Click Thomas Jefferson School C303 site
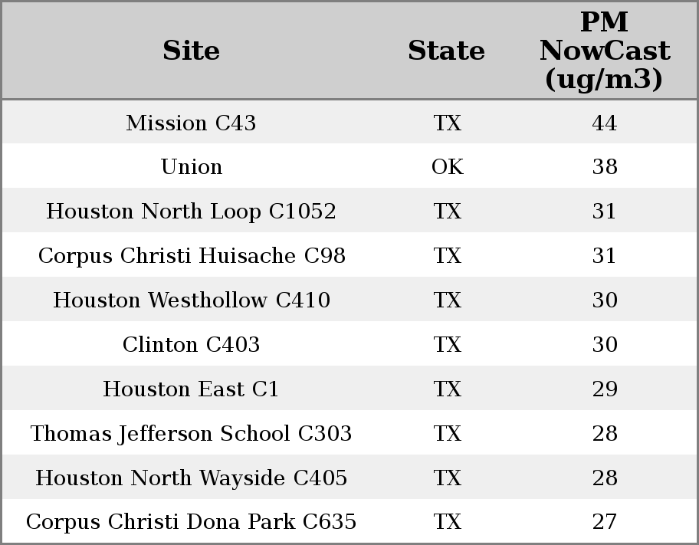Viewport: 699px width, 545px height. [191, 434]
